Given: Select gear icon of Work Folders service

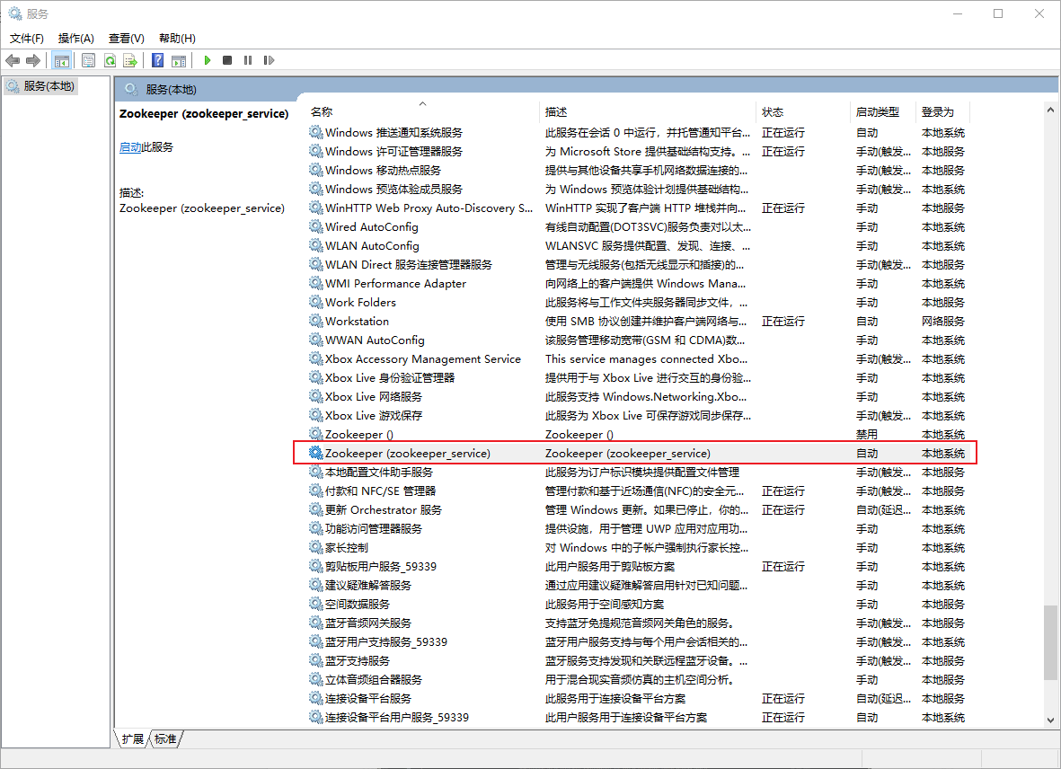Looking at the screenshot, I should 316,302.
